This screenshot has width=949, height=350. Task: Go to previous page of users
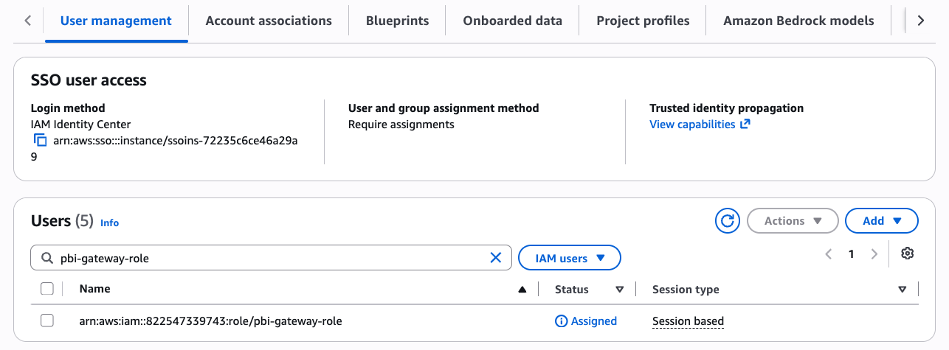click(828, 254)
